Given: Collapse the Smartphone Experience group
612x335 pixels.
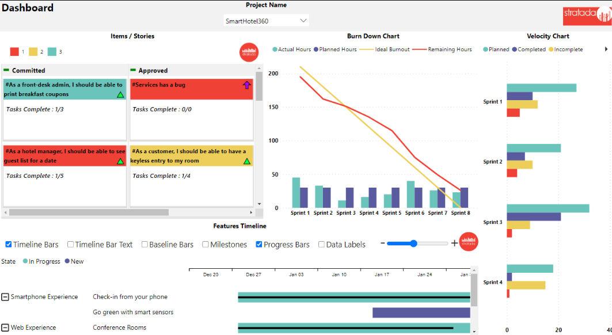Looking at the screenshot, I should pos(6,296).
